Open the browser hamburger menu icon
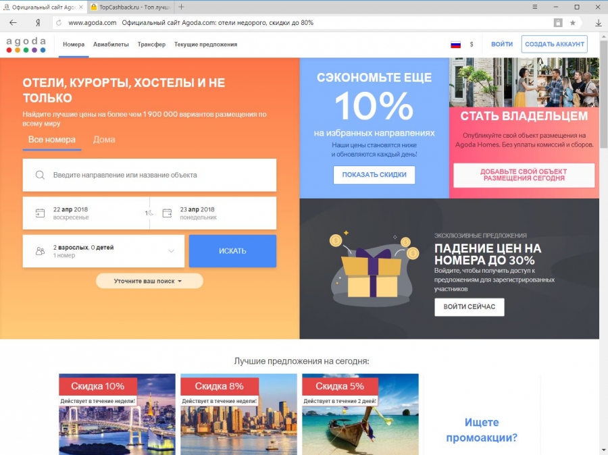Viewport: 608px width, 455px height. click(x=535, y=7)
